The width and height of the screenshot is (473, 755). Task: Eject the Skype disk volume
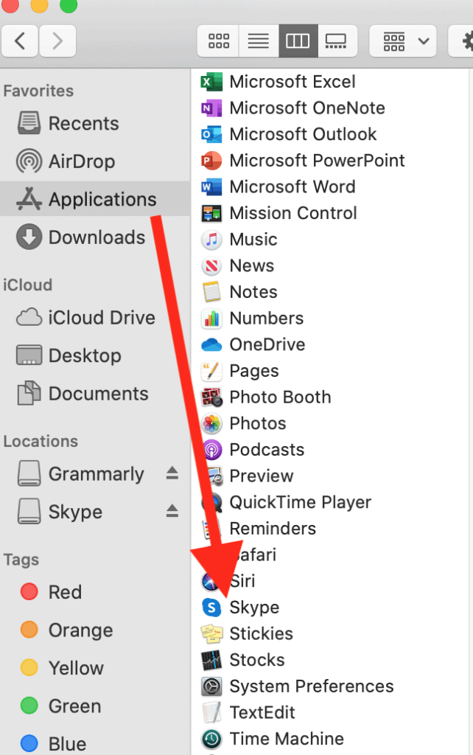click(172, 512)
